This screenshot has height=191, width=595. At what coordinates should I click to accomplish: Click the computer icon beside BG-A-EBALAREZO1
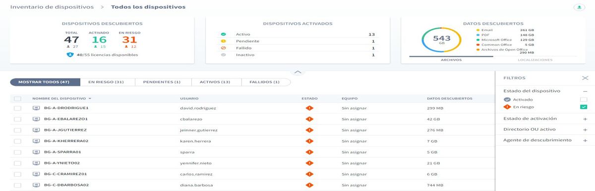(x=36, y=119)
